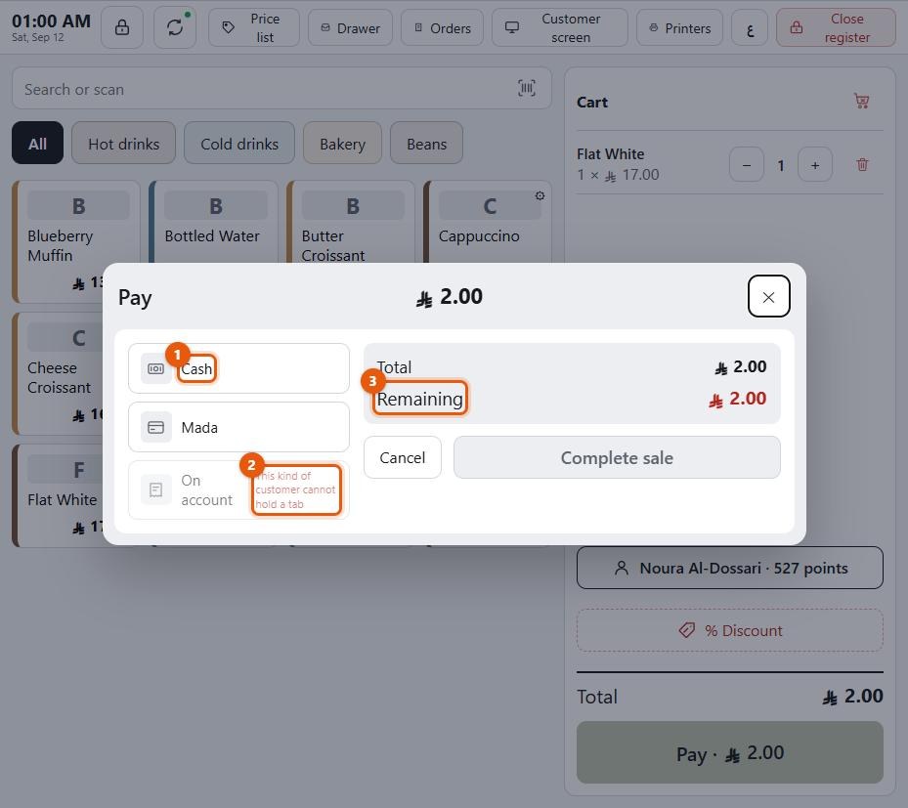Click the Pay 2.00 button
Screen dimensions: 908x808
730,752
